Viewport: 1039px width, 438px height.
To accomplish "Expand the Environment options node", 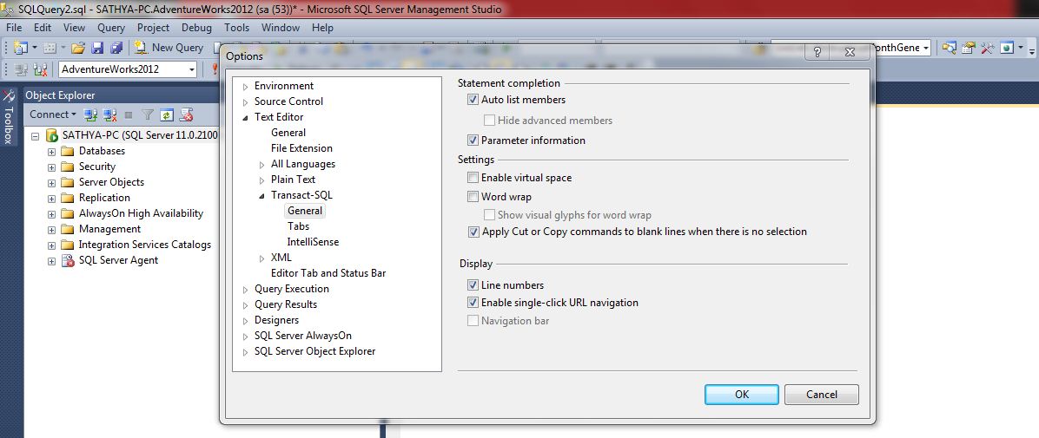I will click(245, 87).
